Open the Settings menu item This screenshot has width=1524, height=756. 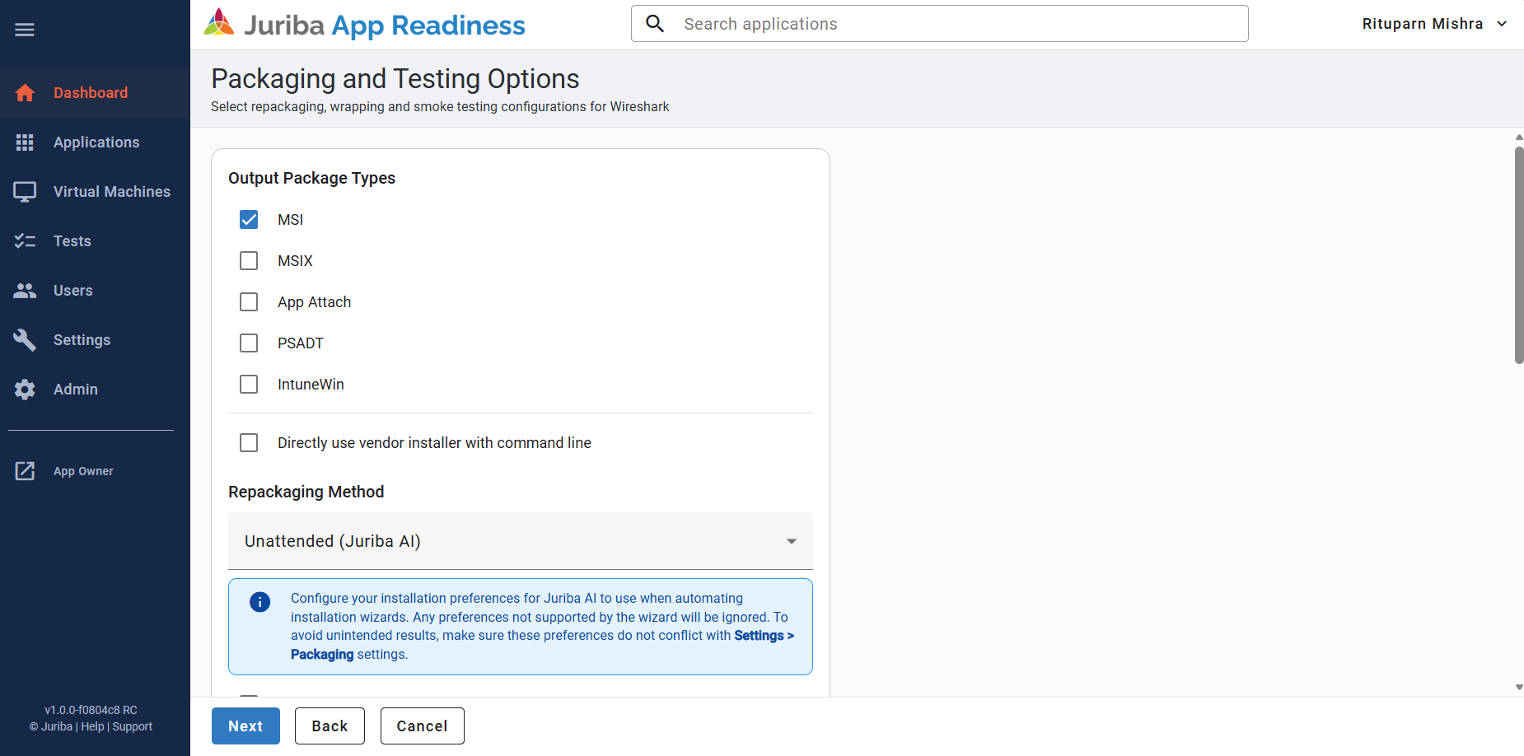(x=95, y=340)
